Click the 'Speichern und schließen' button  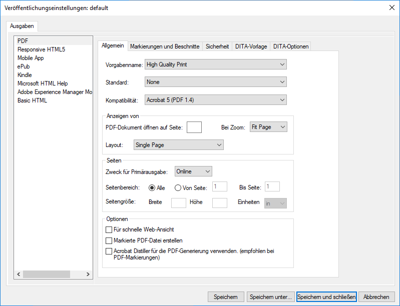[x=326, y=297]
